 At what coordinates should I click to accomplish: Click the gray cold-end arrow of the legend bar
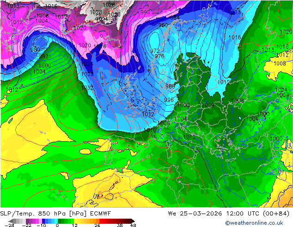tap(10, 221)
